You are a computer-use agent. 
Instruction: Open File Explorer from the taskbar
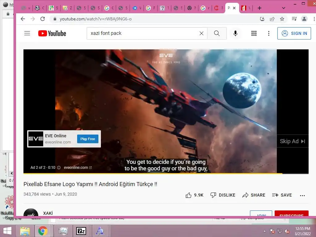point(25,231)
